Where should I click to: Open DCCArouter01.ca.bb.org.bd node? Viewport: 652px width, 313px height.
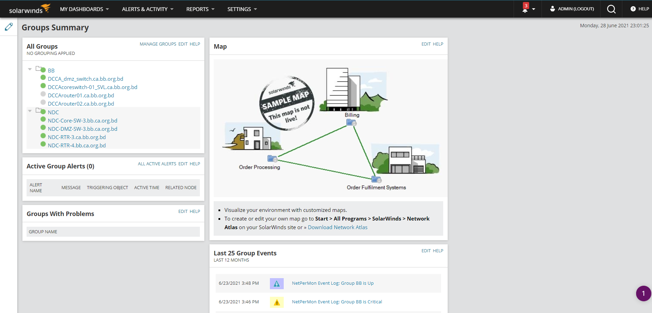click(81, 96)
